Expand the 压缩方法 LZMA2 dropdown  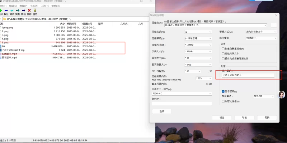coord(198,45)
